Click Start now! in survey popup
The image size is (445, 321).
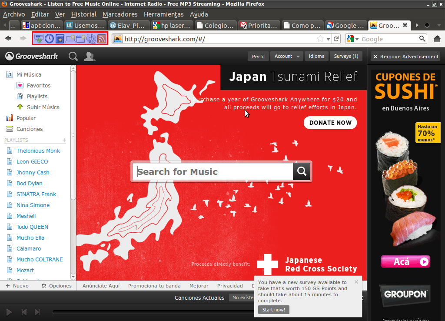(274, 310)
